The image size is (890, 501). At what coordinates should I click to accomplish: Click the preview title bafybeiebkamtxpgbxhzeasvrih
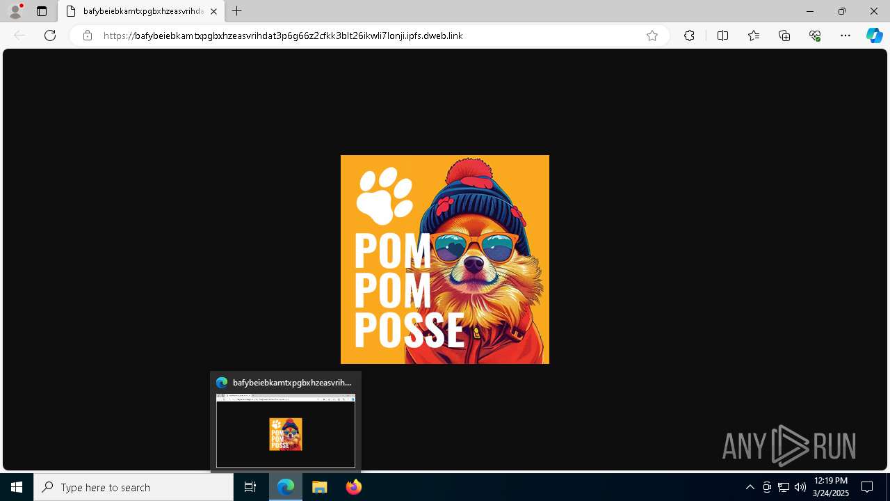pos(292,383)
